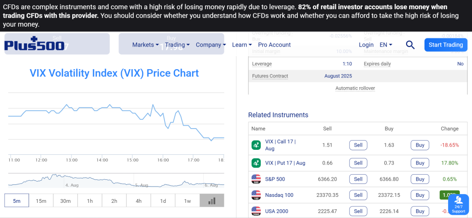Image resolution: width=472 pixels, height=218 pixels.
Task: Open the S&P 500 instrument link
Action: 275,179
